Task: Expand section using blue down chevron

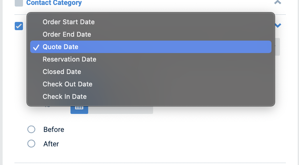Action: click(x=278, y=25)
